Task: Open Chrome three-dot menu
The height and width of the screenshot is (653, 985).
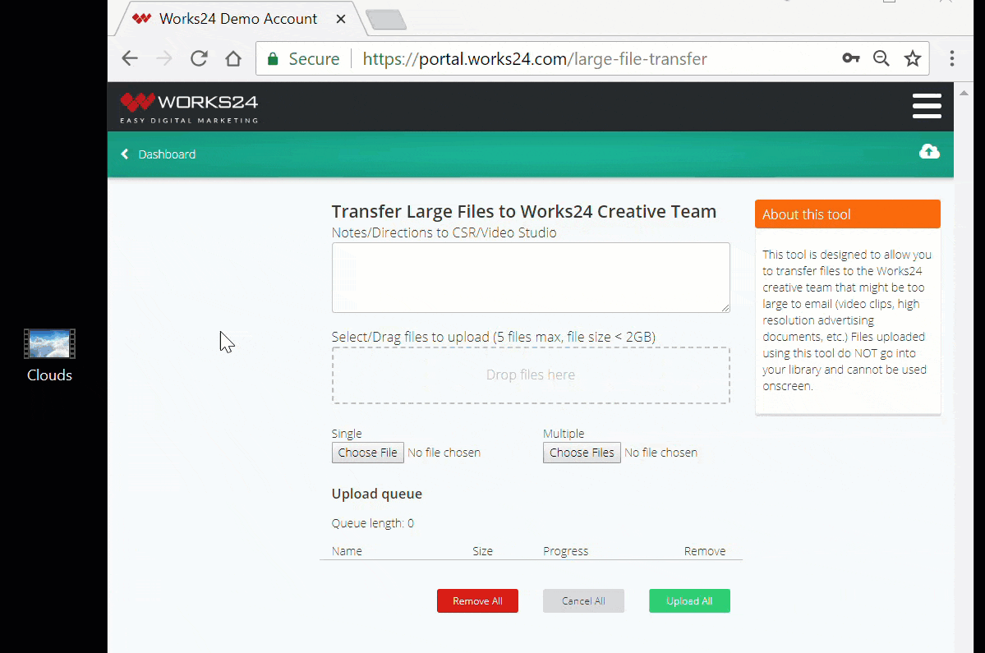Action: (x=951, y=58)
